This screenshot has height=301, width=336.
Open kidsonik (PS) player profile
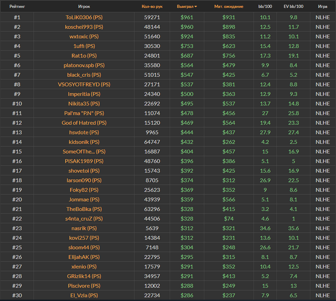coord(84,142)
